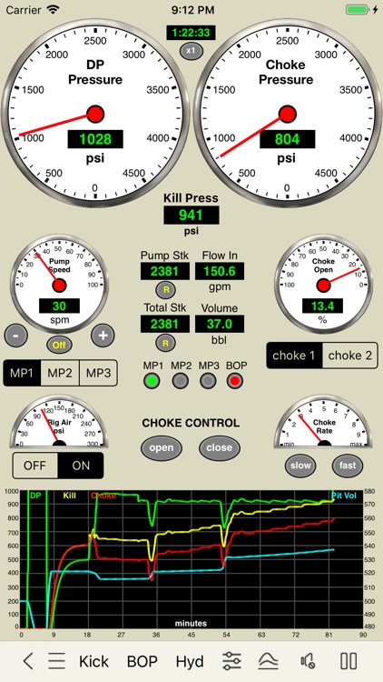Set Rig Air to ON
This screenshot has width=383, height=682.
point(81,466)
